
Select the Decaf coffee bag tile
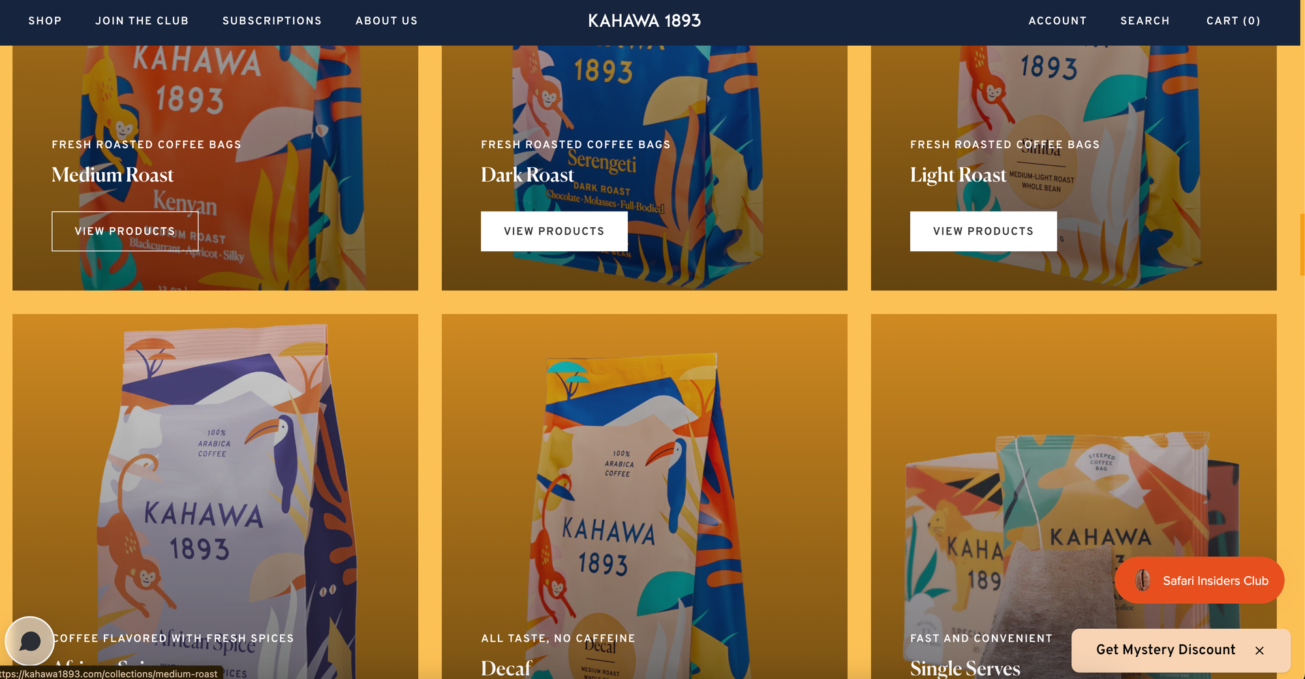pyautogui.click(x=645, y=496)
